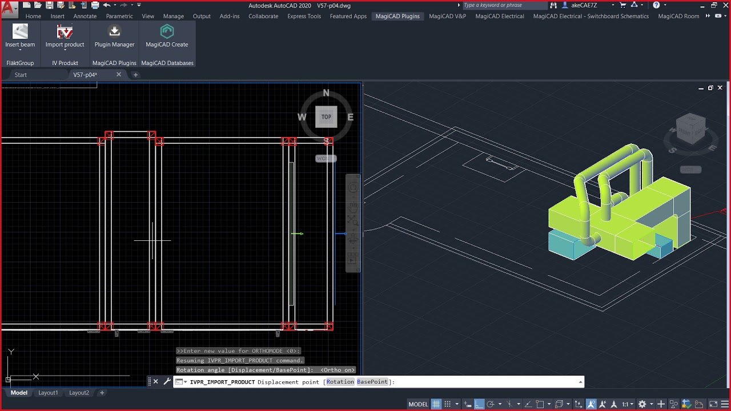731x411 pixels.
Task: Toggle annotation visibility in status bar
Action: (591, 404)
